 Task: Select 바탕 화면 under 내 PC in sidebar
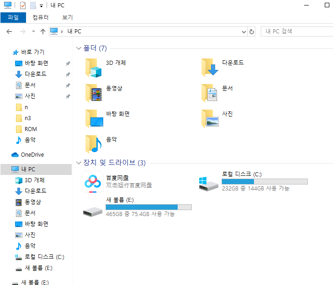[x=37, y=224]
